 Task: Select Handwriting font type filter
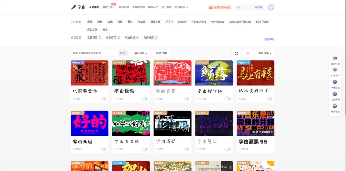tap(199, 22)
